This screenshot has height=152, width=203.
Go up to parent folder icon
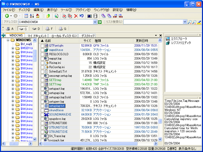point(48,16)
